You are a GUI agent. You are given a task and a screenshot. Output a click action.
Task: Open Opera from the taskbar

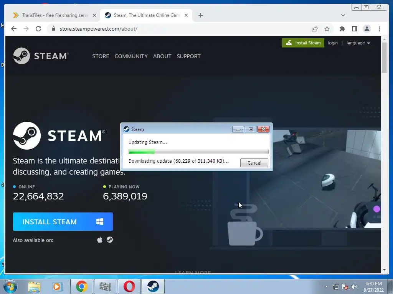pos(129,286)
